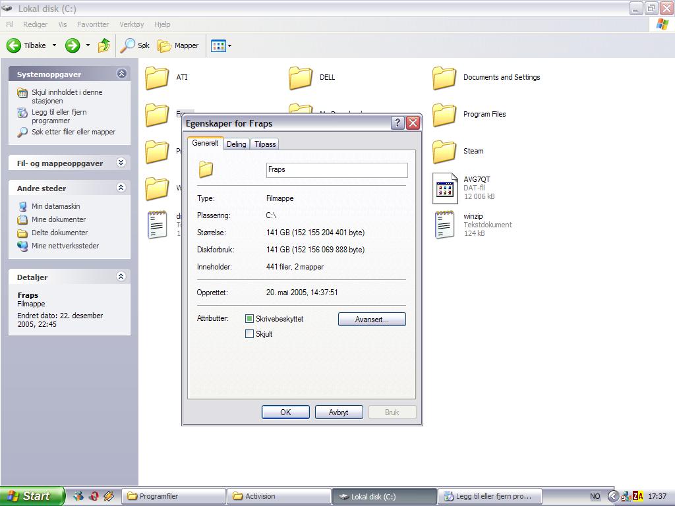Open the forward history dropdown arrow
675x506 pixels.
click(x=88, y=45)
